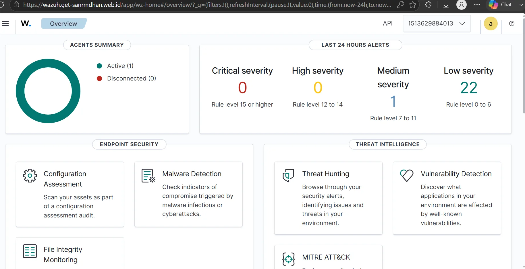Open the help question mark icon

pyautogui.click(x=512, y=23)
